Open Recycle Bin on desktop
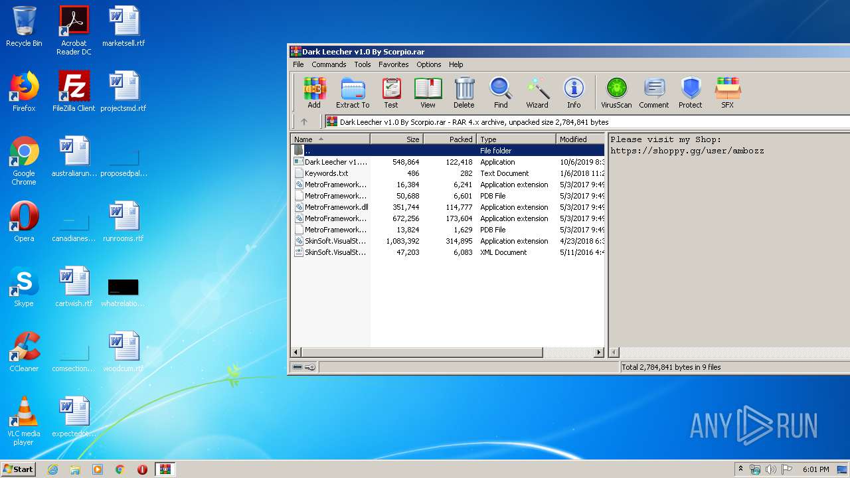Screen dimensions: 850x478 click(24, 27)
